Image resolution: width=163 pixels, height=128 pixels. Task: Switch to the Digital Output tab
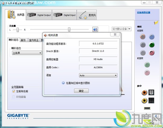(x=39, y=15)
